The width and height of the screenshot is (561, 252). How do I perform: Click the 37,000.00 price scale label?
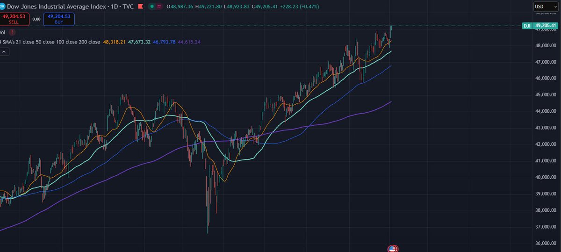546,227
